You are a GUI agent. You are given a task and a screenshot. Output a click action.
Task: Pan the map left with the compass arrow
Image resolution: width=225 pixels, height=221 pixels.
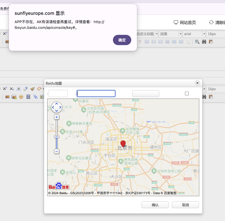[x=53, y=107]
